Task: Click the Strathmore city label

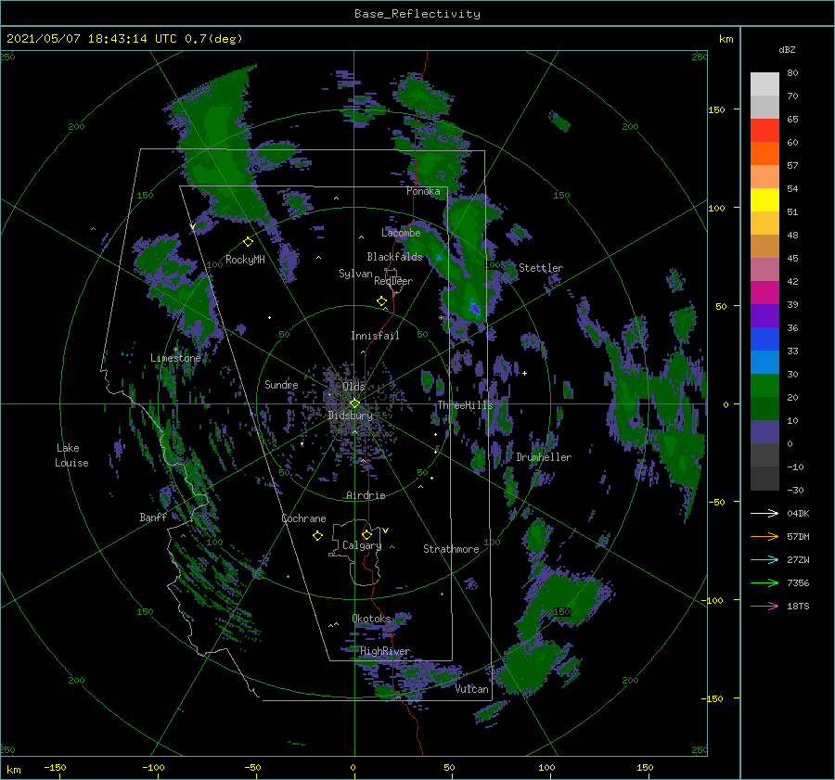Action: (451, 549)
